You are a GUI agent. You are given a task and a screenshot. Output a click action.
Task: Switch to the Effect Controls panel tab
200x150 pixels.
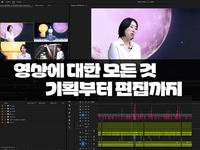[x=39, y=6]
